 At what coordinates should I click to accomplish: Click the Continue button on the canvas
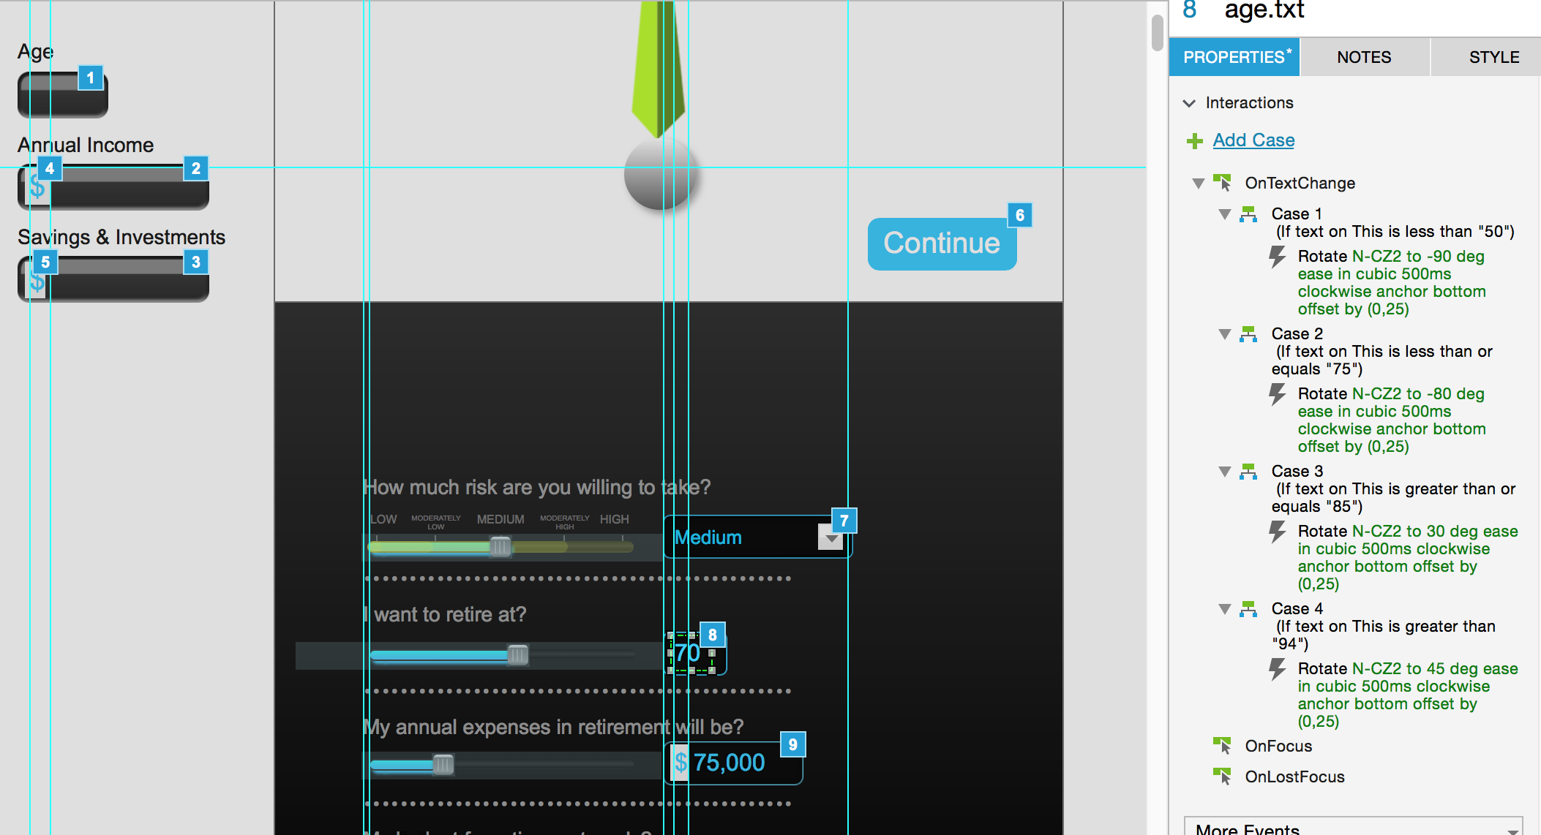(x=941, y=244)
